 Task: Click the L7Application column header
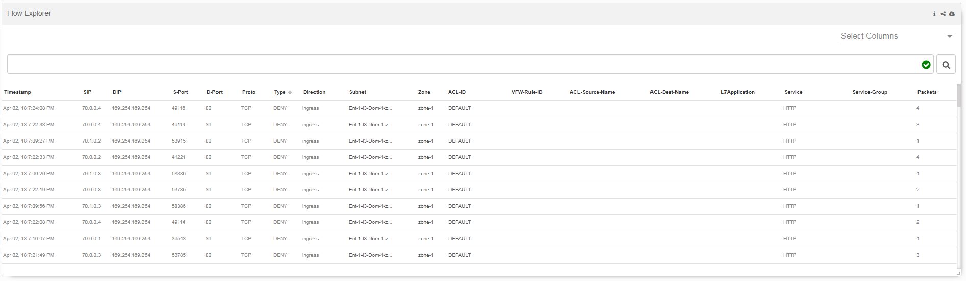[x=738, y=92]
